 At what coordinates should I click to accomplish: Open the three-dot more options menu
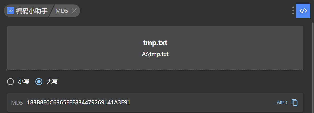coord(293,10)
